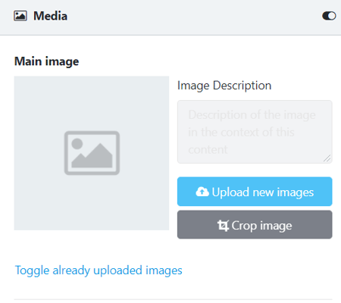Viewport: 341px width, 303px height.
Task: Select the empty Main image preview box
Action: point(92,153)
